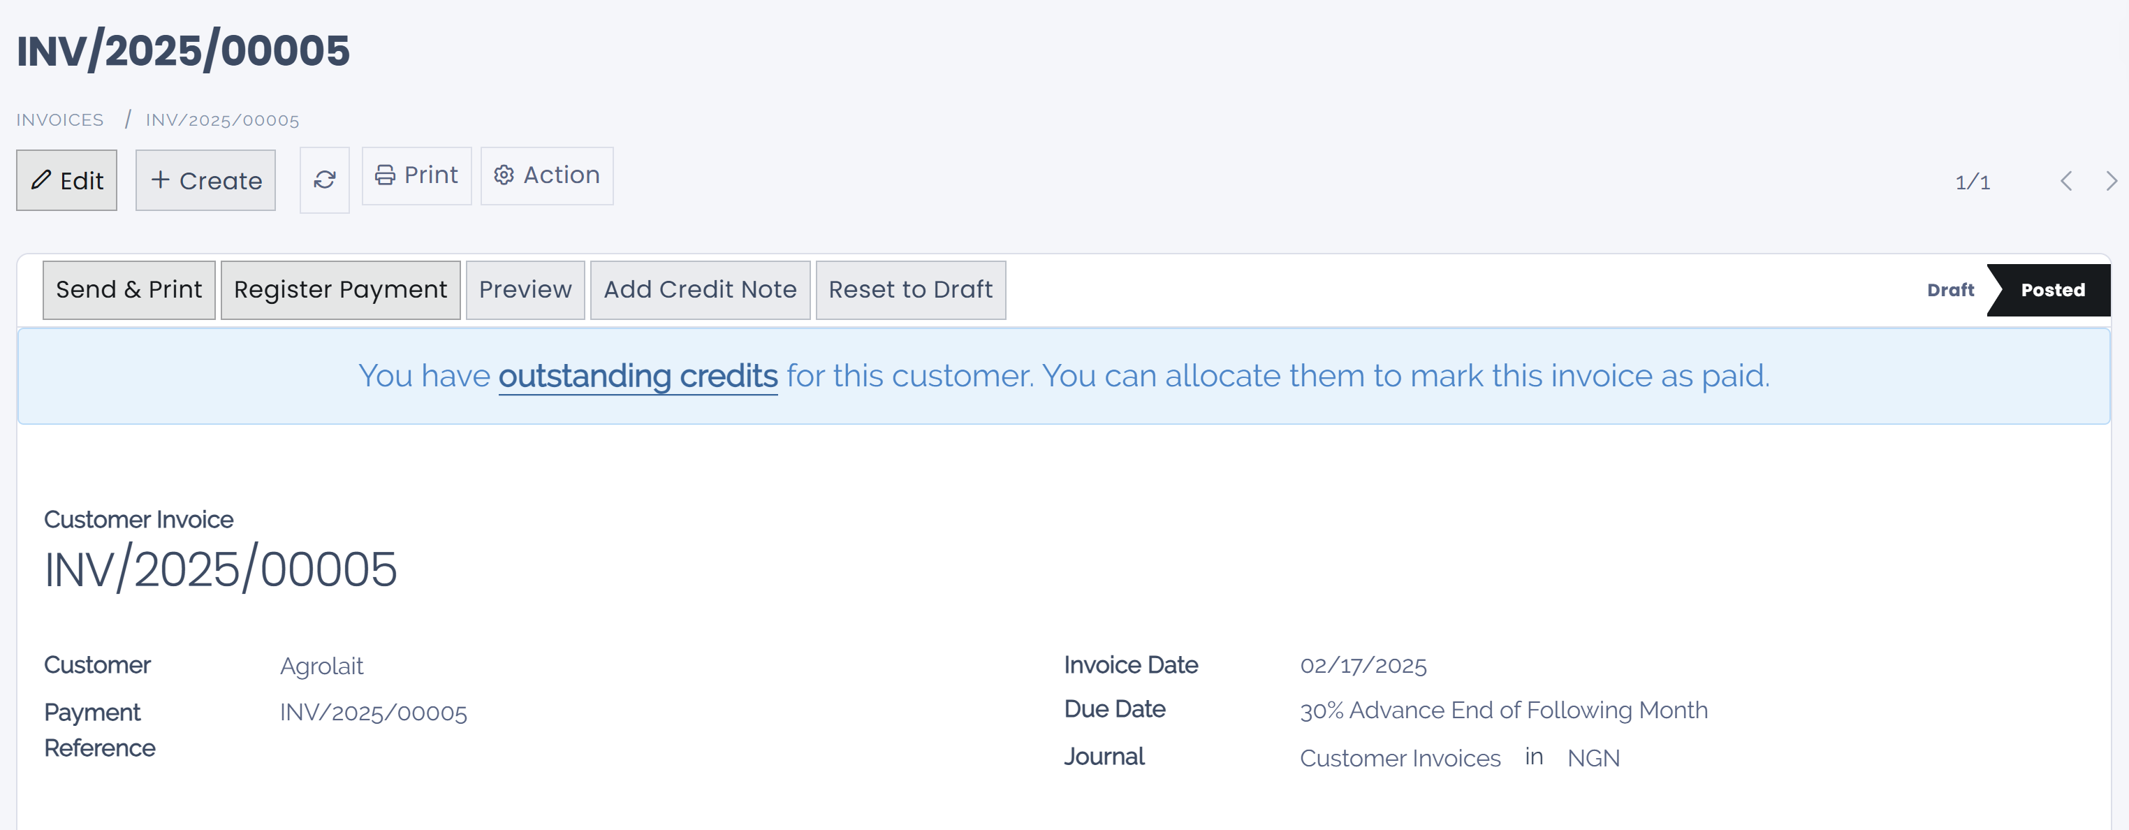This screenshot has height=830, width=2129.
Task: Open the Action dropdown menu
Action: click(x=546, y=175)
